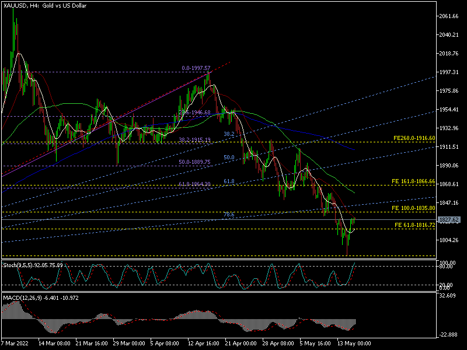Click the 1804.26 value on price scale
The height and width of the screenshot is (350, 467).
point(449,240)
